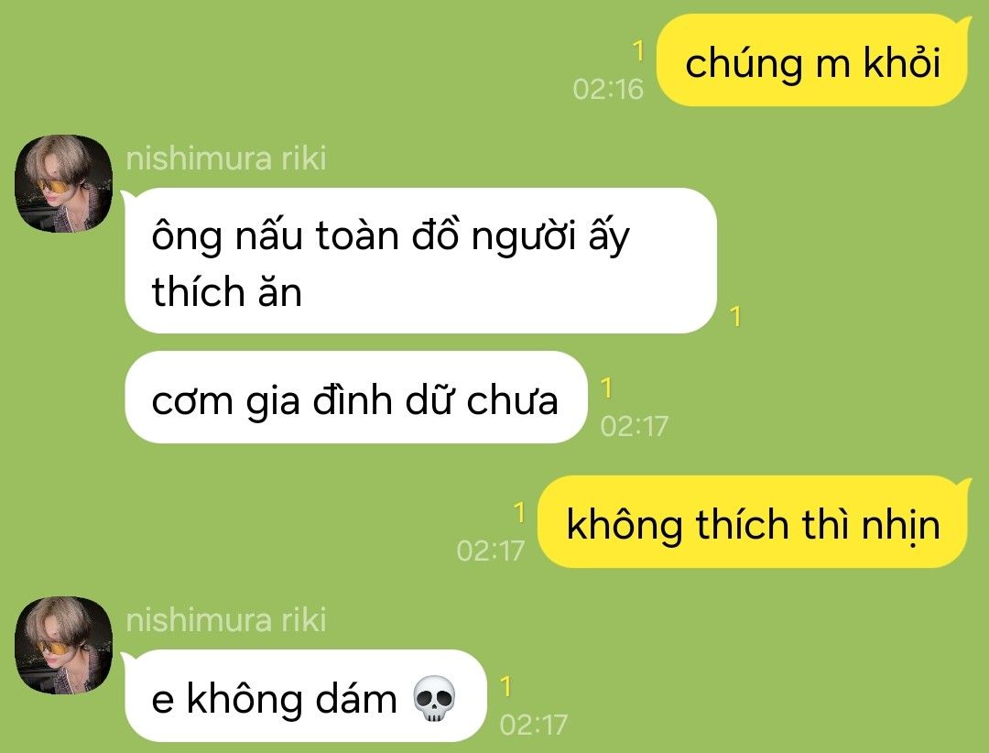Image resolution: width=989 pixels, height=753 pixels.
Task: Click the upper nishimura riki sender name
Action: (226, 158)
